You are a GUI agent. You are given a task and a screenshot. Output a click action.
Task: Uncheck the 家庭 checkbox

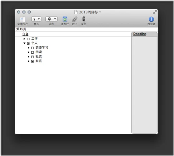click(32, 61)
